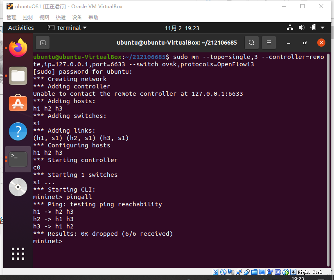Click the CPU virtualization status icon

pyautogui.click(x=278, y=272)
